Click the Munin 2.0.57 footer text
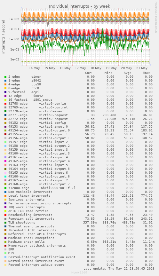 click(79, 272)
